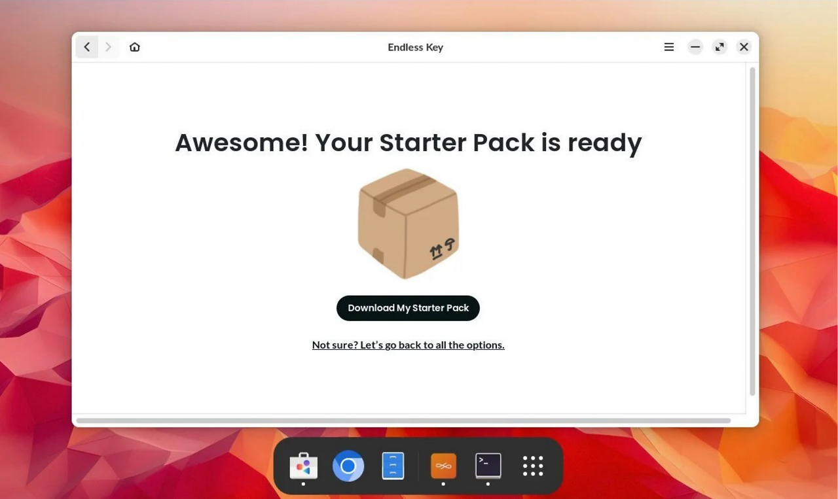
Task: Click the 'Awesome! Your Starter Pack is ready' heading
Action: (409, 143)
